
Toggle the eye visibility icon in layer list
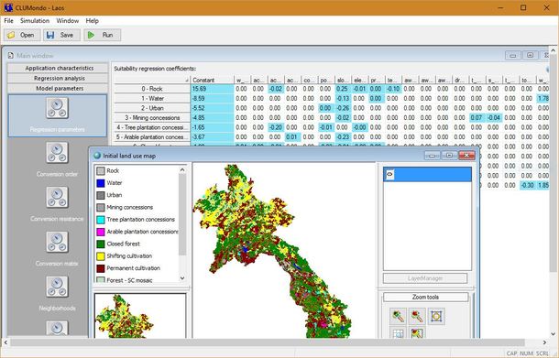[x=389, y=174]
